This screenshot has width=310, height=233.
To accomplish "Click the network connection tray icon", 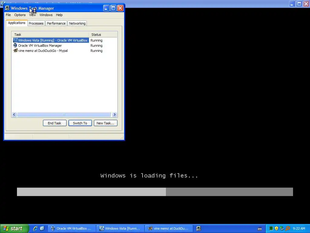I will [282, 228].
